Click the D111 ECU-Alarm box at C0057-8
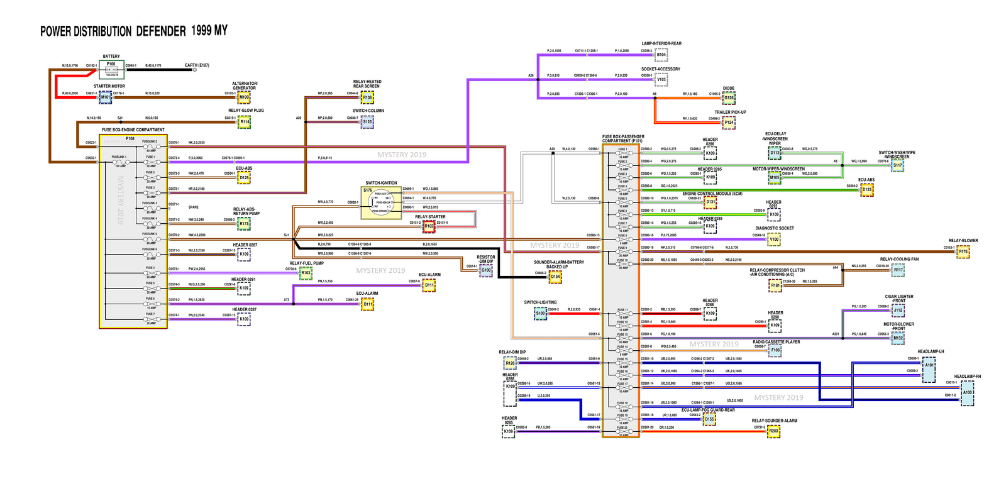Screen dimensions: 1006x496 pyautogui.click(x=429, y=285)
